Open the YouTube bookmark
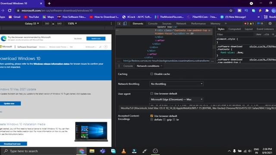This screenshot has height=155, width=276. pos(31,17)
